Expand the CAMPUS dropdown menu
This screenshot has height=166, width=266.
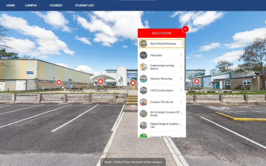tap(32, 6)
